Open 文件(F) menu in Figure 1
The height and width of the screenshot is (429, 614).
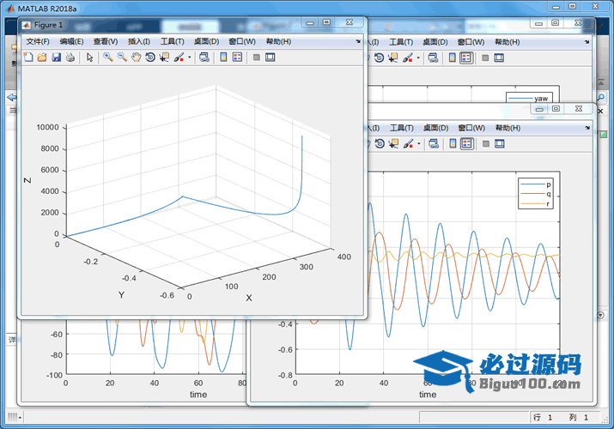click(x=38, y=41)
